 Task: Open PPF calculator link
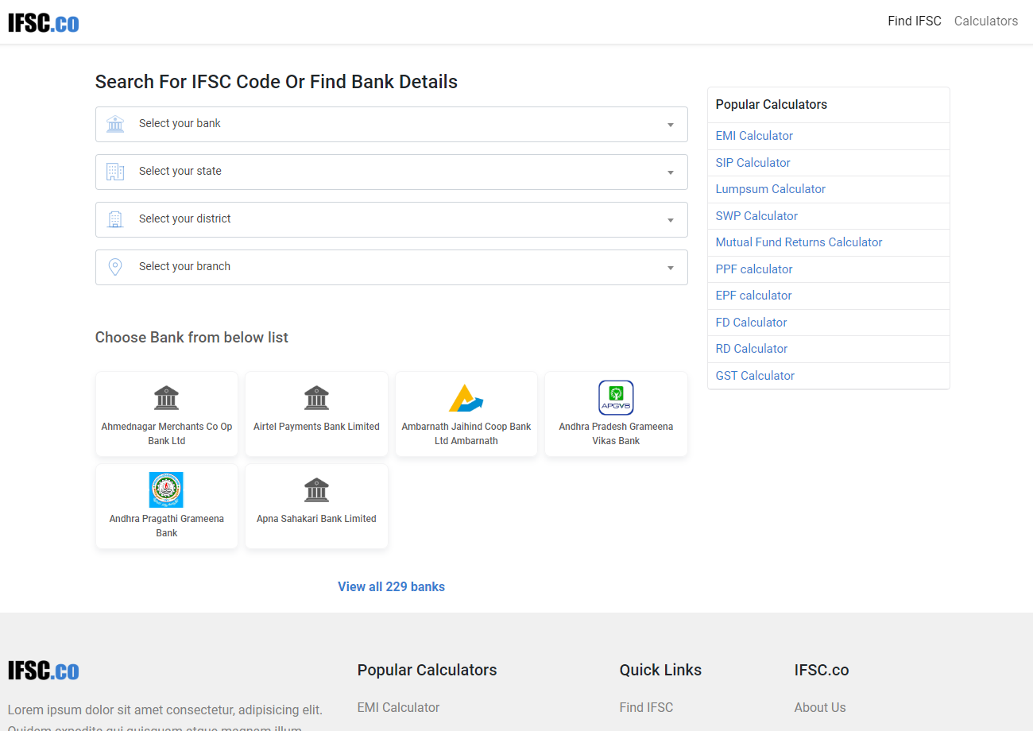click(754, 269)
